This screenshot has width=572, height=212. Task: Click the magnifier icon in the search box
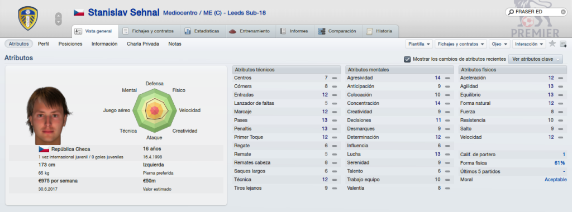pyautogui.click(x=511, y=12)
